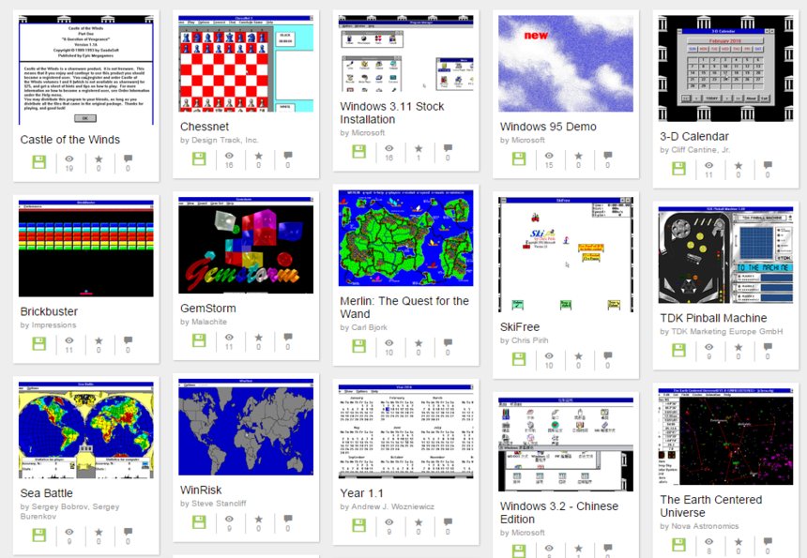The image size is (807, 558).
Task: Click the eye views icon under 3-D Calendar
Action: pyautogui.click(x=709, y=166)
